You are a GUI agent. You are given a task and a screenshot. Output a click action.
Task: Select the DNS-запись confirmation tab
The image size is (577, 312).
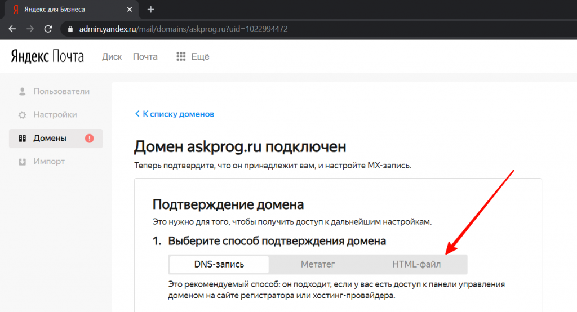[x=219, y=264]
